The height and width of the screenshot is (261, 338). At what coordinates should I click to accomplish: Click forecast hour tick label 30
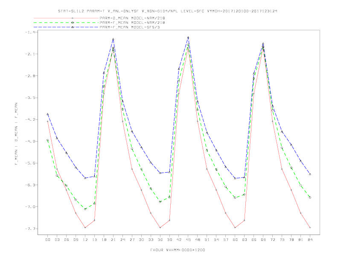point(141,240)
